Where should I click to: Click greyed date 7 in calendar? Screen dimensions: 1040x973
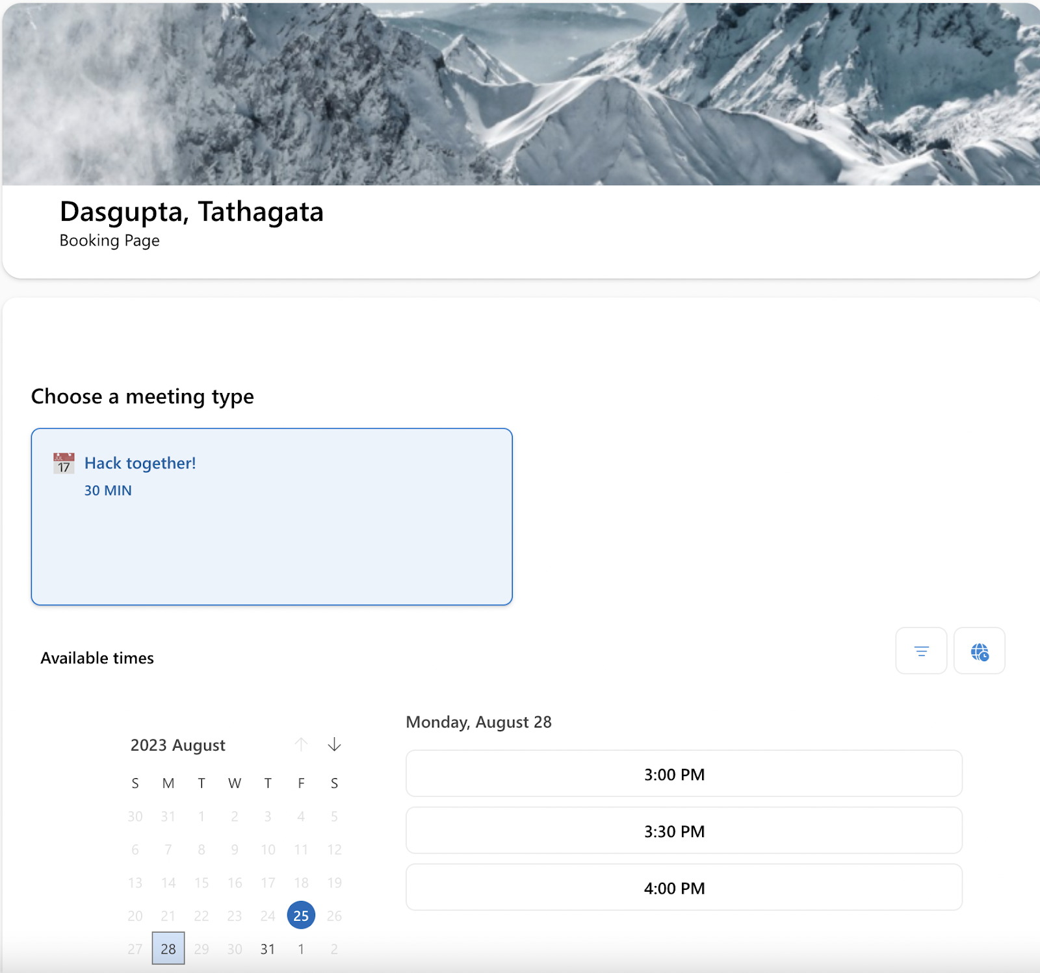pyautogui.click(x=168, y=850)
